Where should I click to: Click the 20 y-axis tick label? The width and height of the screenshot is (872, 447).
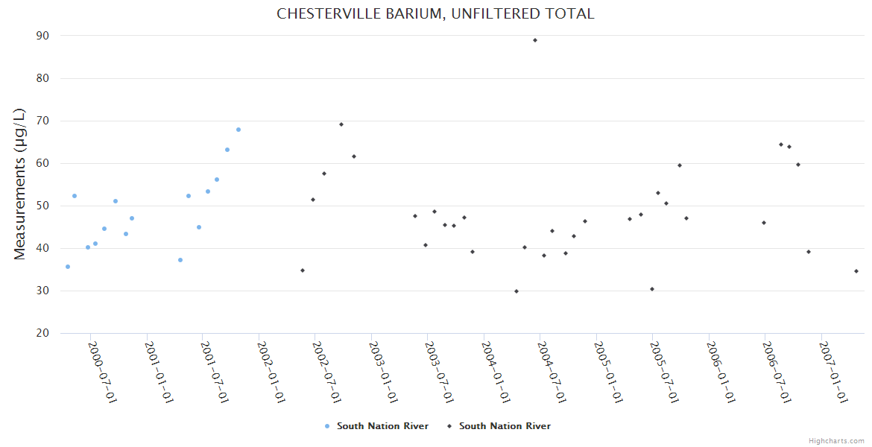point(42,333)
